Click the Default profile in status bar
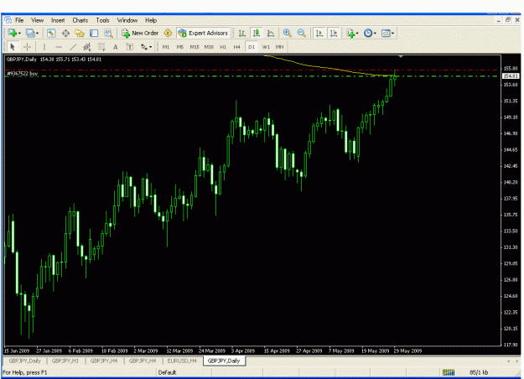 167,372
